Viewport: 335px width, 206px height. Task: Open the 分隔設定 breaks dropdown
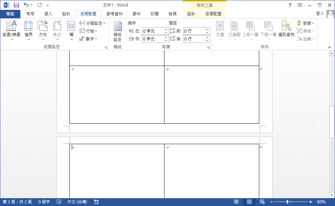pyautogui.click(x=92, y=23)
